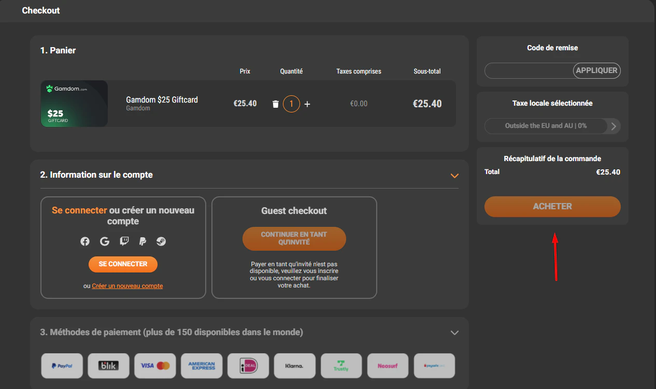The width and height of the screenshot is (656, 389).
Task: Click the quantity value circle showing 1
Action: click(x=291, y=104)
